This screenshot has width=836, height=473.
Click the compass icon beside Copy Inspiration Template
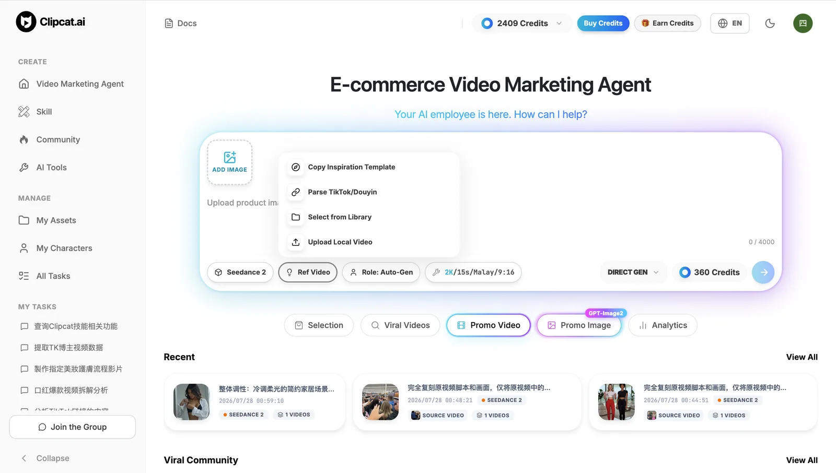[296, 167]
